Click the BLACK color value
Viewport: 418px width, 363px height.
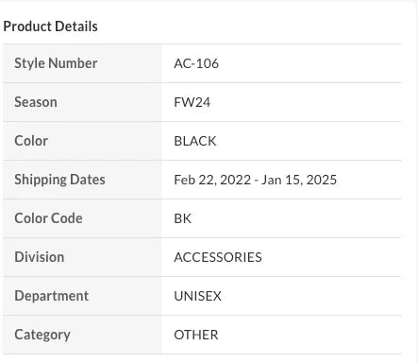click(195, 141)
